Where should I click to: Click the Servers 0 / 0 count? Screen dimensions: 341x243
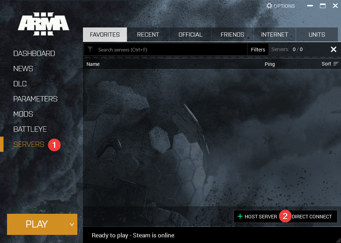[287, 49]
